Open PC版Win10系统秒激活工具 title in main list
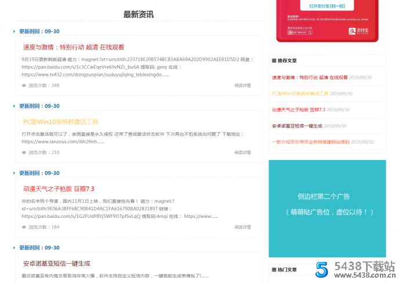This screenshot has height=284, width=406. pyautogui.click(x=60, y=122)
